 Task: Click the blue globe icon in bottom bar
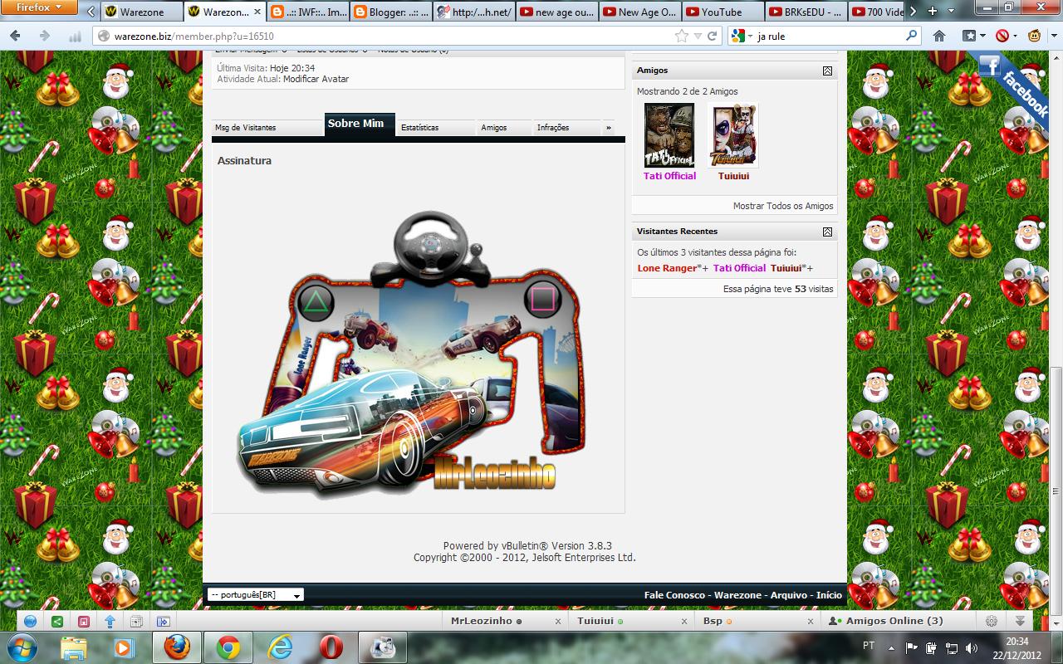pyautogui.click(x=30, y=621)
